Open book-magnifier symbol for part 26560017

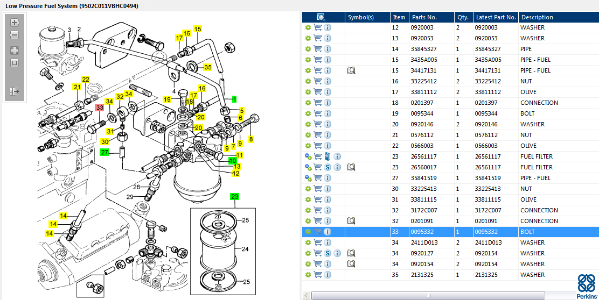[x=351, y=167]
